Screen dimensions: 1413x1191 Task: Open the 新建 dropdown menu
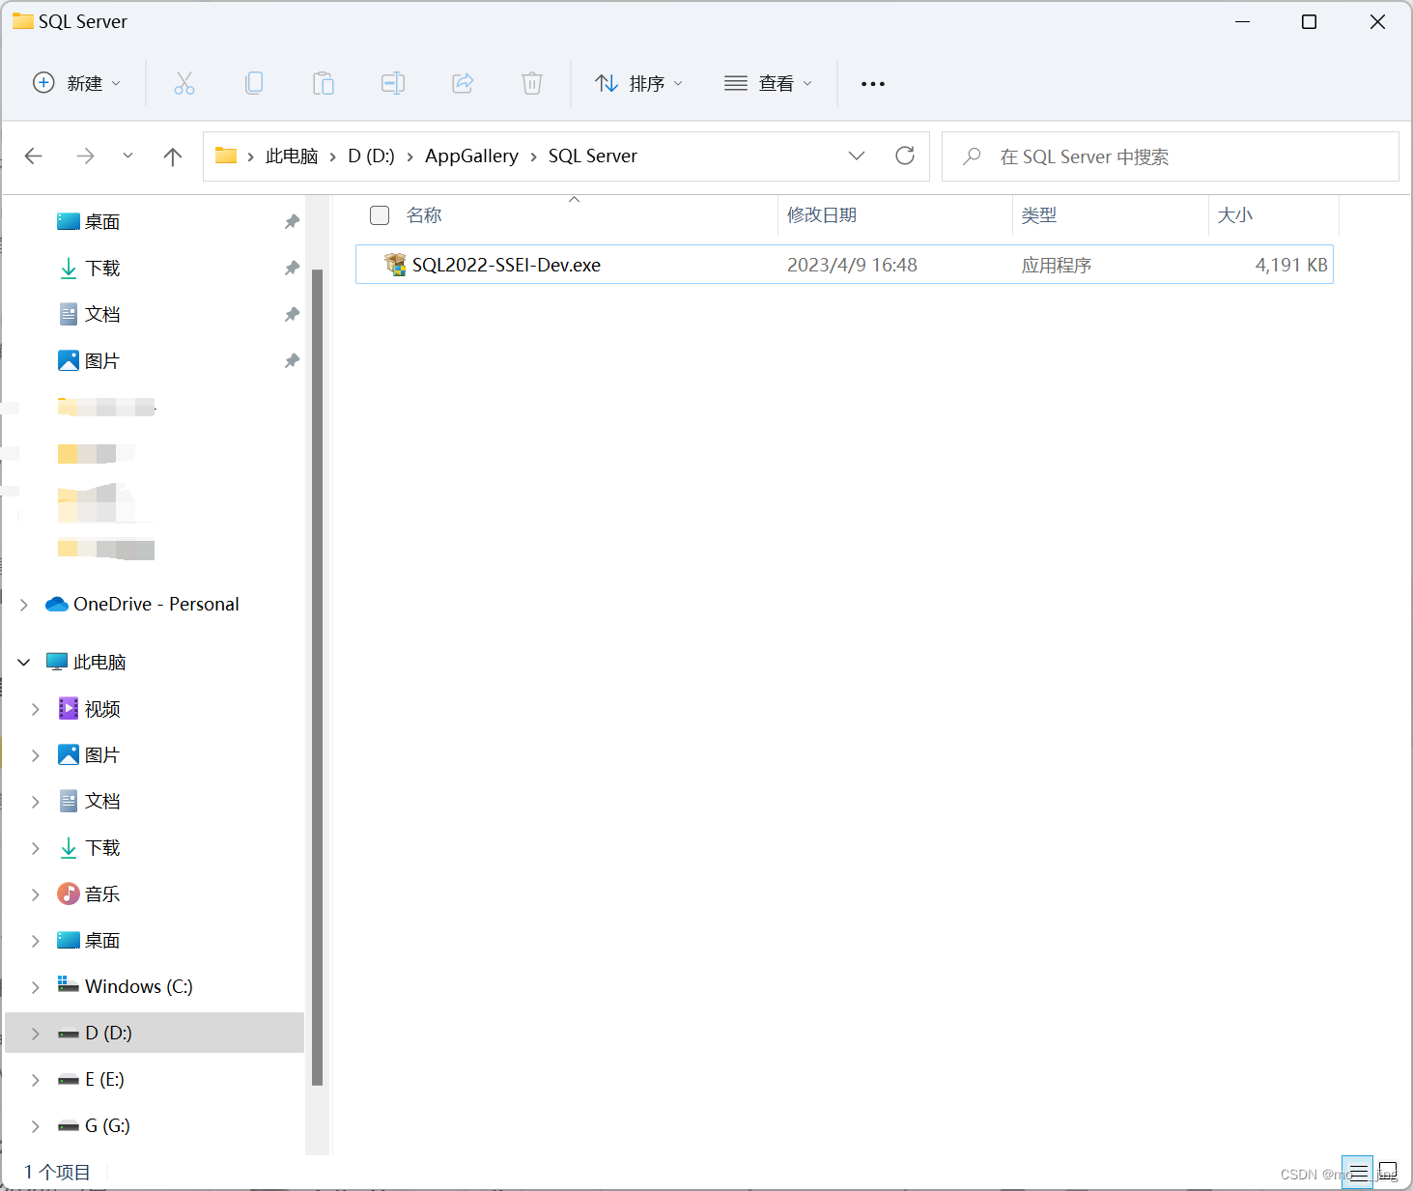coord(77,83)
